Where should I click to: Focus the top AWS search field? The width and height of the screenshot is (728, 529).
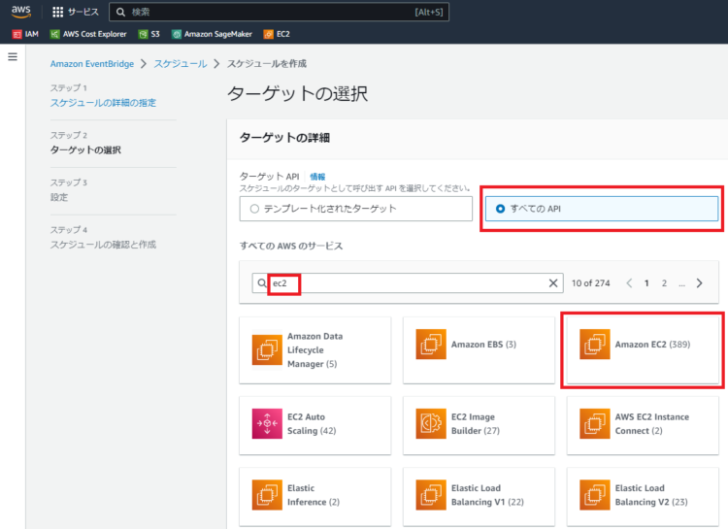[x=279, y=12]
